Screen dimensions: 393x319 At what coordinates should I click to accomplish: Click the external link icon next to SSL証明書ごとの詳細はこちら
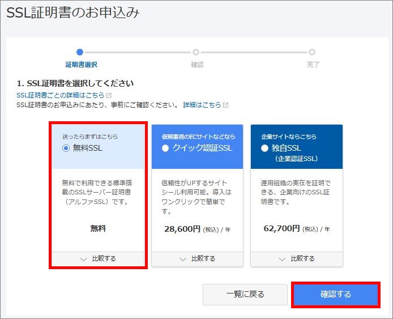pyautogui.click(x=109, y=96)
